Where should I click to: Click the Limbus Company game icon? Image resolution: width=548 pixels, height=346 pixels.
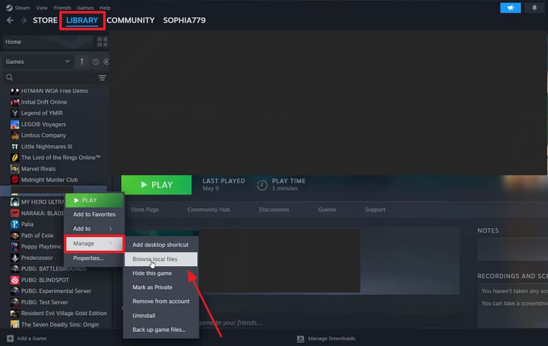pyautogui.click(x=15, y=135)
